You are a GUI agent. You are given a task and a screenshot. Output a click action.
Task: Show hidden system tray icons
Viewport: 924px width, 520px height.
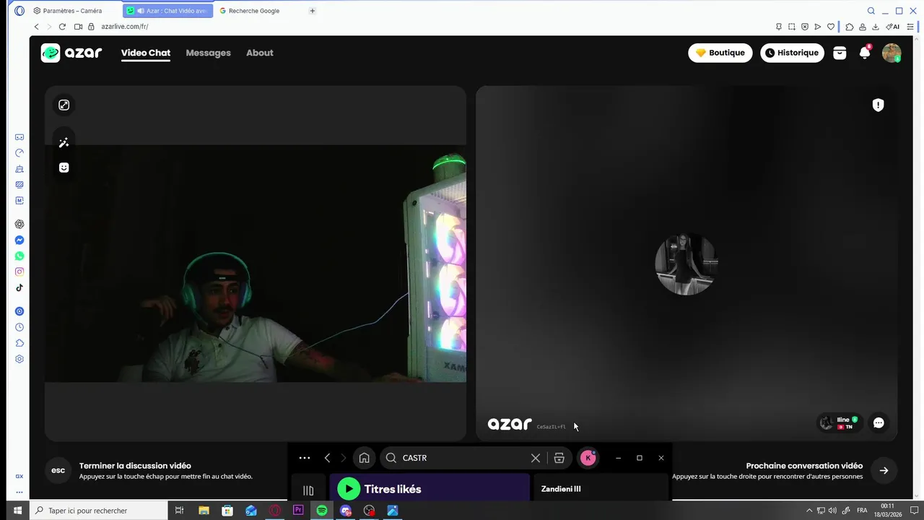pos(809,511)
